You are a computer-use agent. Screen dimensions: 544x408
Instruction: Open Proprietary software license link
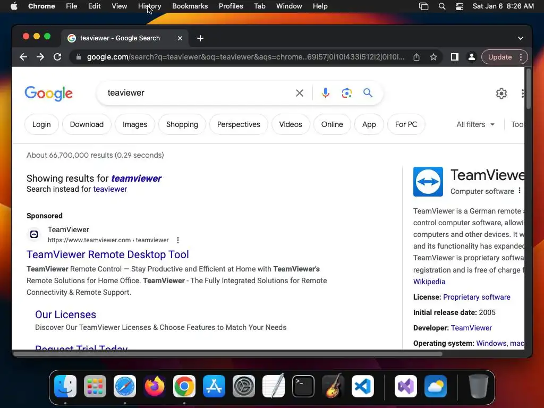[477, 297]
